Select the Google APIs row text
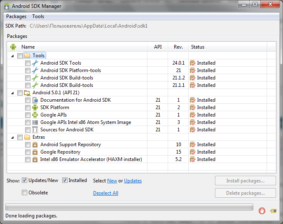This screenshot has height=224, width=283. pyautogui.click(x=54, y=115)
